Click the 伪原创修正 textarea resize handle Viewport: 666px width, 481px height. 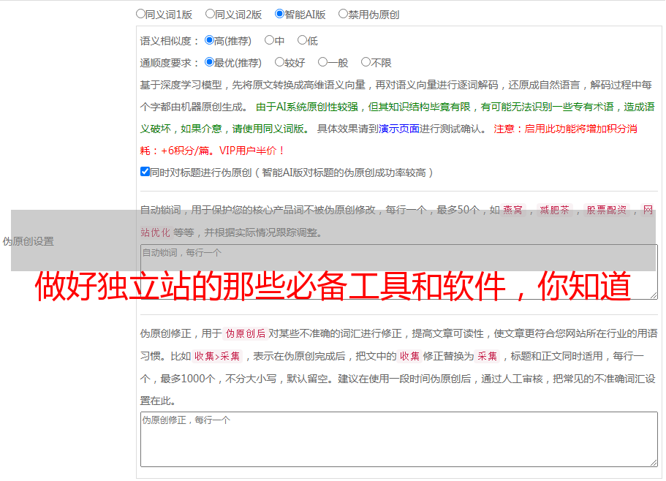[653, 462]
